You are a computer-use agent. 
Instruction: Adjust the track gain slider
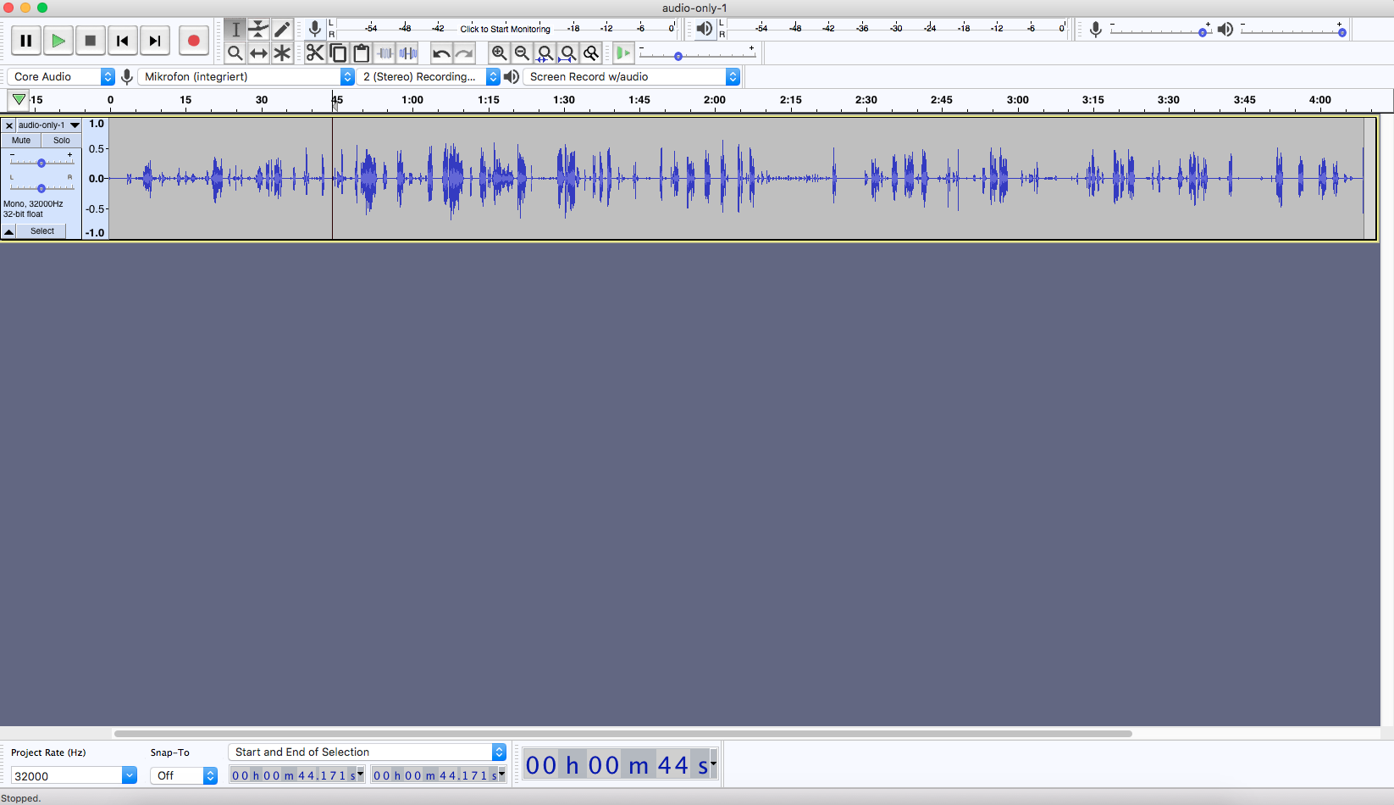point(41,162)
